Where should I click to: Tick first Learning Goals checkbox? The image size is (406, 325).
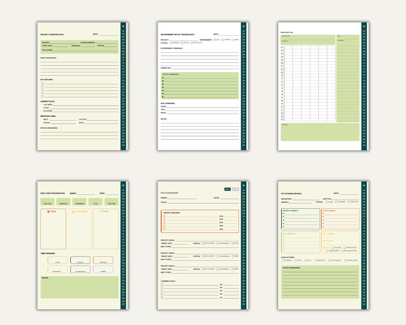162,284
